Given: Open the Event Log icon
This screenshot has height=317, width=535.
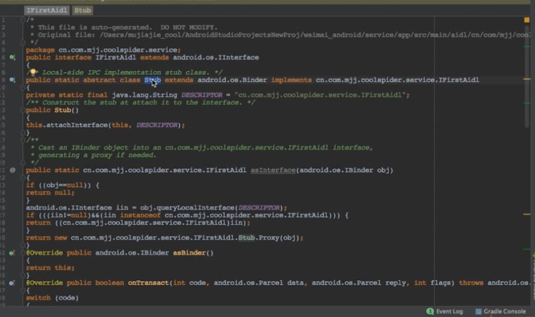Looking at the screenshot, I should point(430,311).
